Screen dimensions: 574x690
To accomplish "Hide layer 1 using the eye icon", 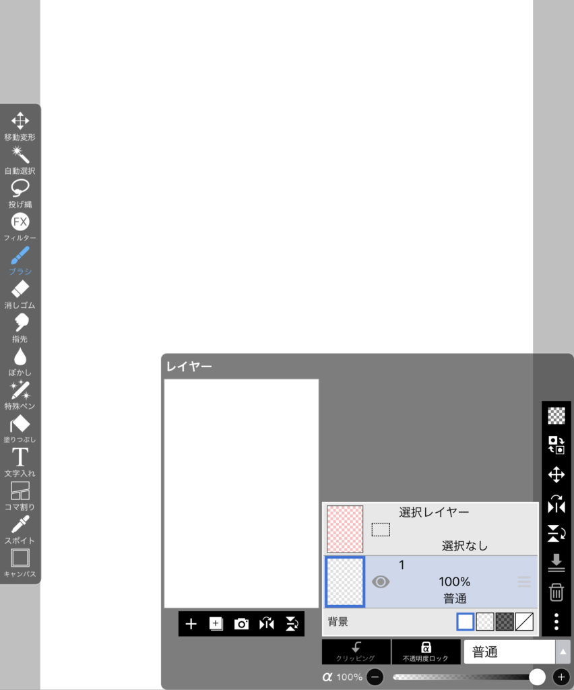I will coord(381,582).
